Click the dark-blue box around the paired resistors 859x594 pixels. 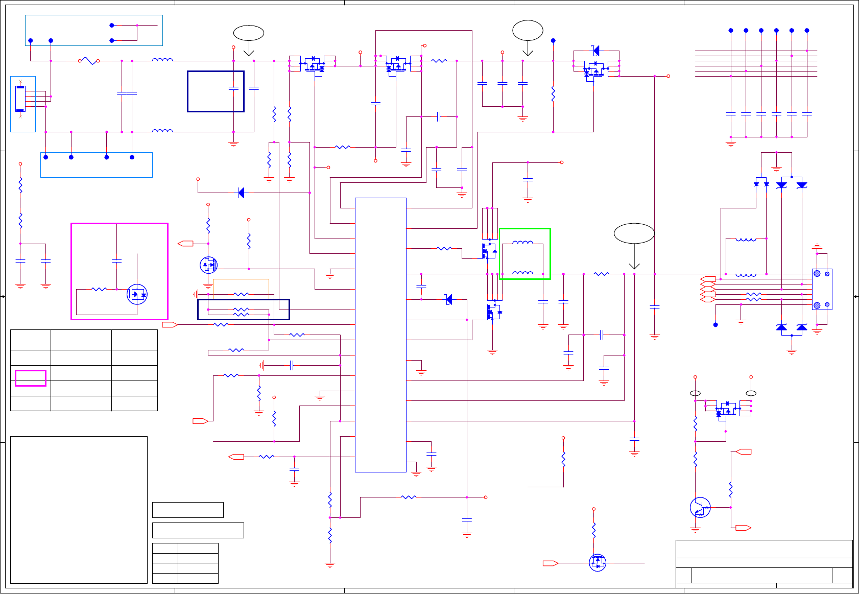(x=244, y=310)
